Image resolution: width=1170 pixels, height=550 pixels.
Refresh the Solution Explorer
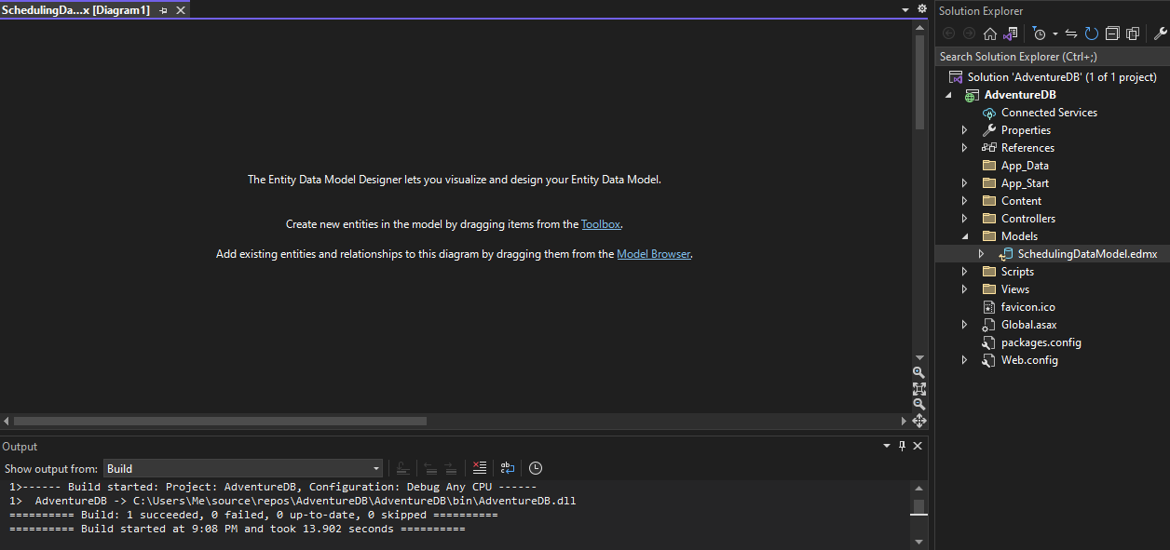click(x=1091, y=34)
